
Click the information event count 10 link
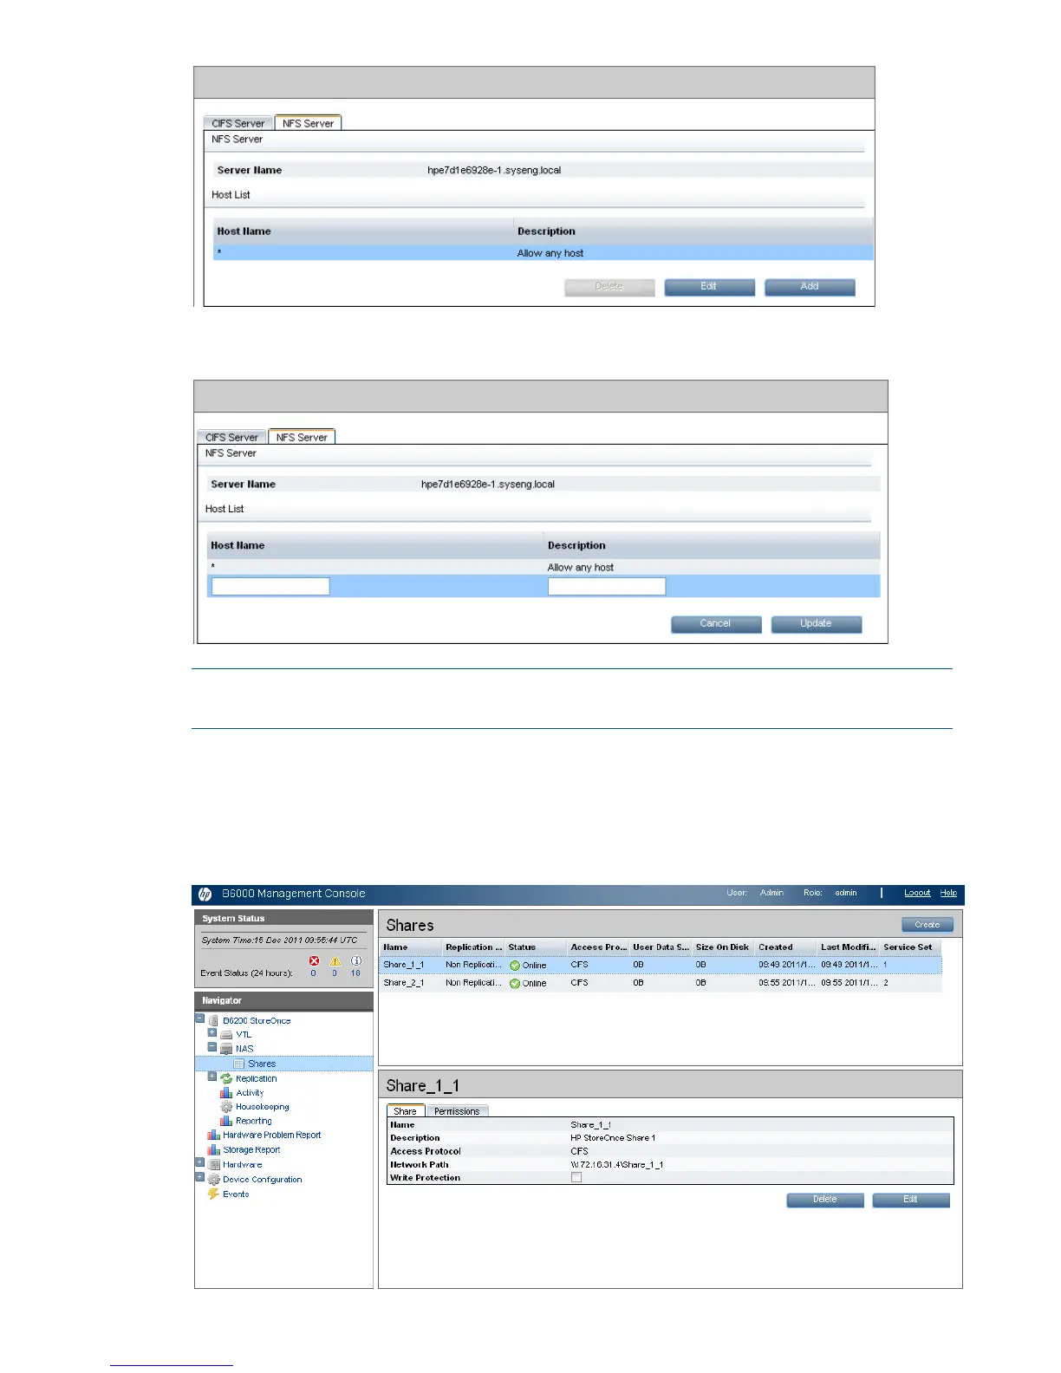[355, 973]
